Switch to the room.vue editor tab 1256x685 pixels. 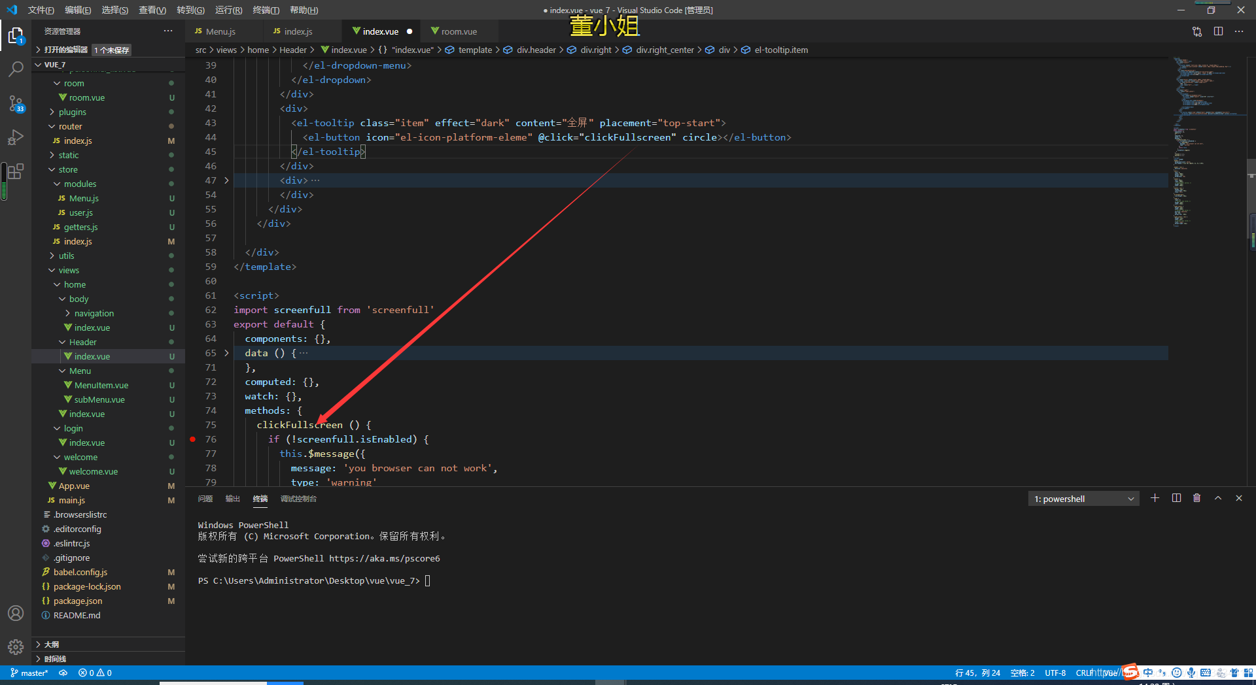tap(459, 31)
